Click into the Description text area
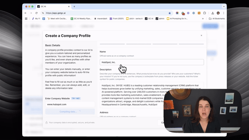The height and width of the screenshot is (140, 249). pyautogui.click(x=152, y=95)
